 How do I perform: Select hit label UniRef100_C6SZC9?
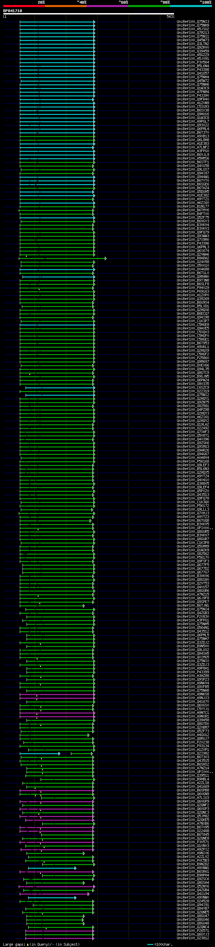coord(192,387)
